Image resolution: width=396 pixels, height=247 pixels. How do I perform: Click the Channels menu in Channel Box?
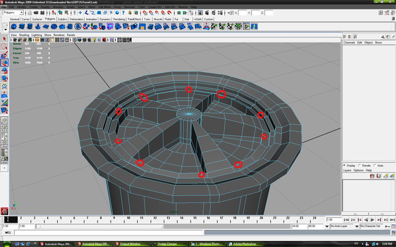point(349,42)
